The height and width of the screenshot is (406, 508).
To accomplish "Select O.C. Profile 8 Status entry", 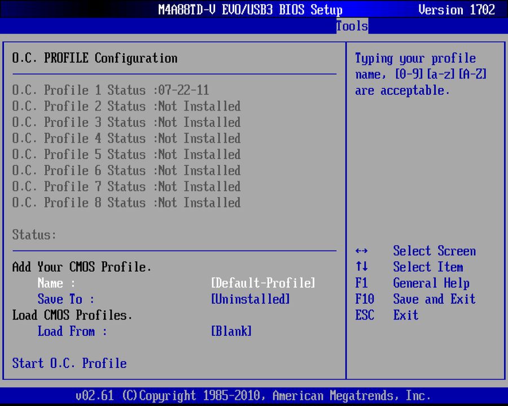I will coord(125,202).
